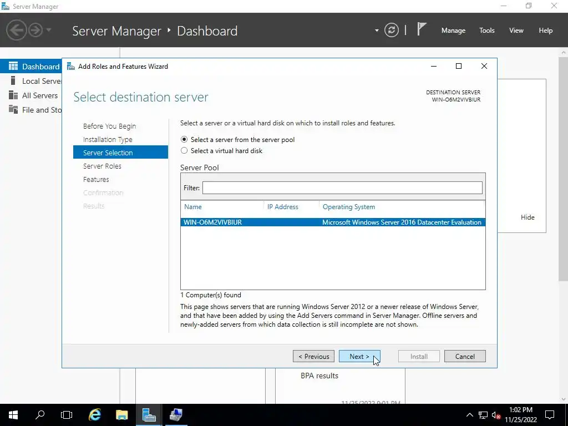
Task: Click the Previous button
Action: 313,357
